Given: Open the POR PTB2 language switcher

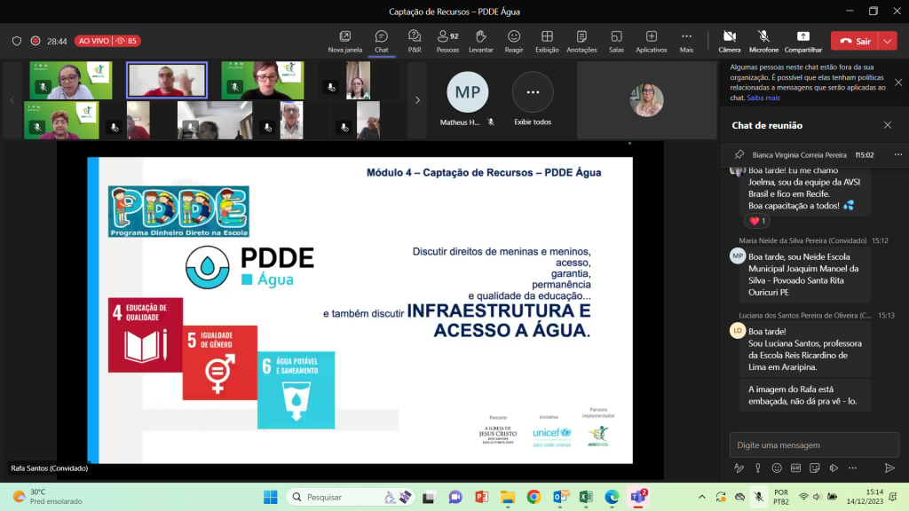Looking at the screenshot, I should click(781, 497).
